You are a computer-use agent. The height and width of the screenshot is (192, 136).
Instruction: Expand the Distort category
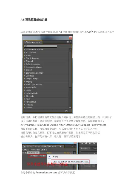pos(25,70)
